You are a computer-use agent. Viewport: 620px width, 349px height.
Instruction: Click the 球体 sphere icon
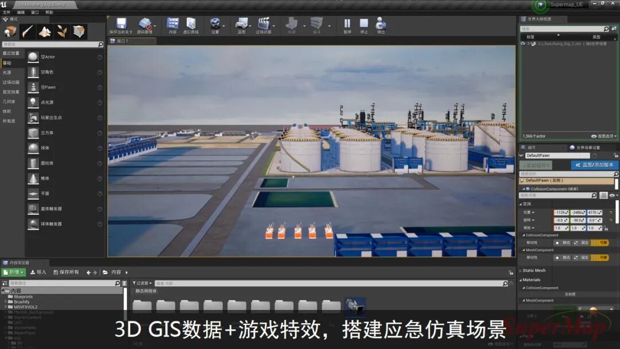(x=33, y=148)
